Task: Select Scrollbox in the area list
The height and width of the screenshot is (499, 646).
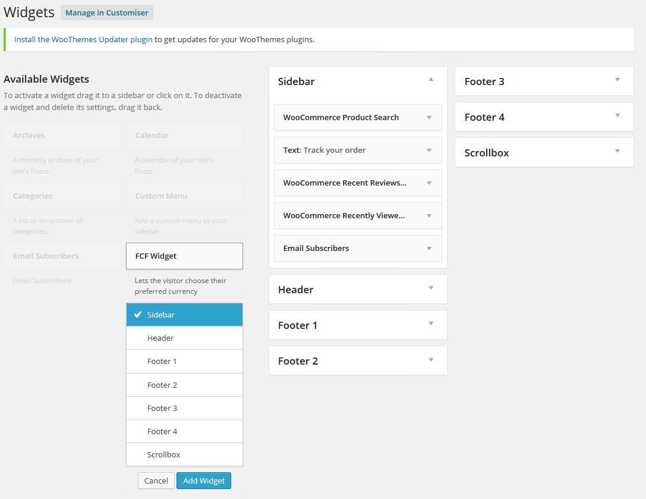Action: pos(184,454)
